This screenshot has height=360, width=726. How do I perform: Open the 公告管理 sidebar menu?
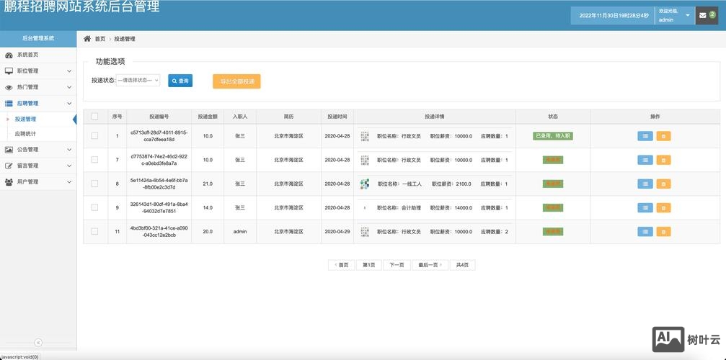pos(37,150)
